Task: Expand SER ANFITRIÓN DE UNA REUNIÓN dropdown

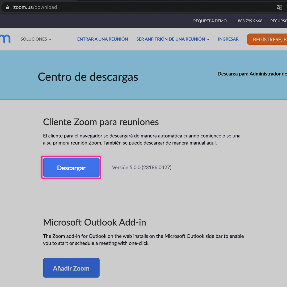Action: 173,39
